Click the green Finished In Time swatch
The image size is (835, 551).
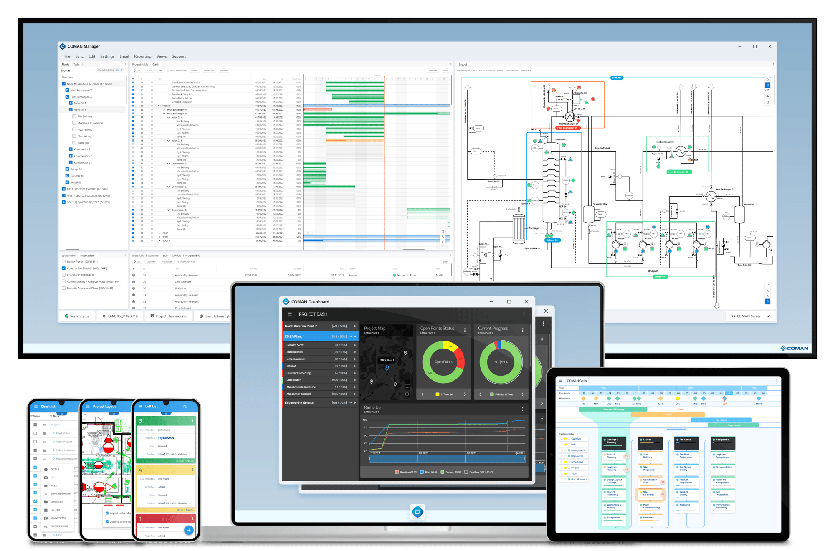point(492,394)
